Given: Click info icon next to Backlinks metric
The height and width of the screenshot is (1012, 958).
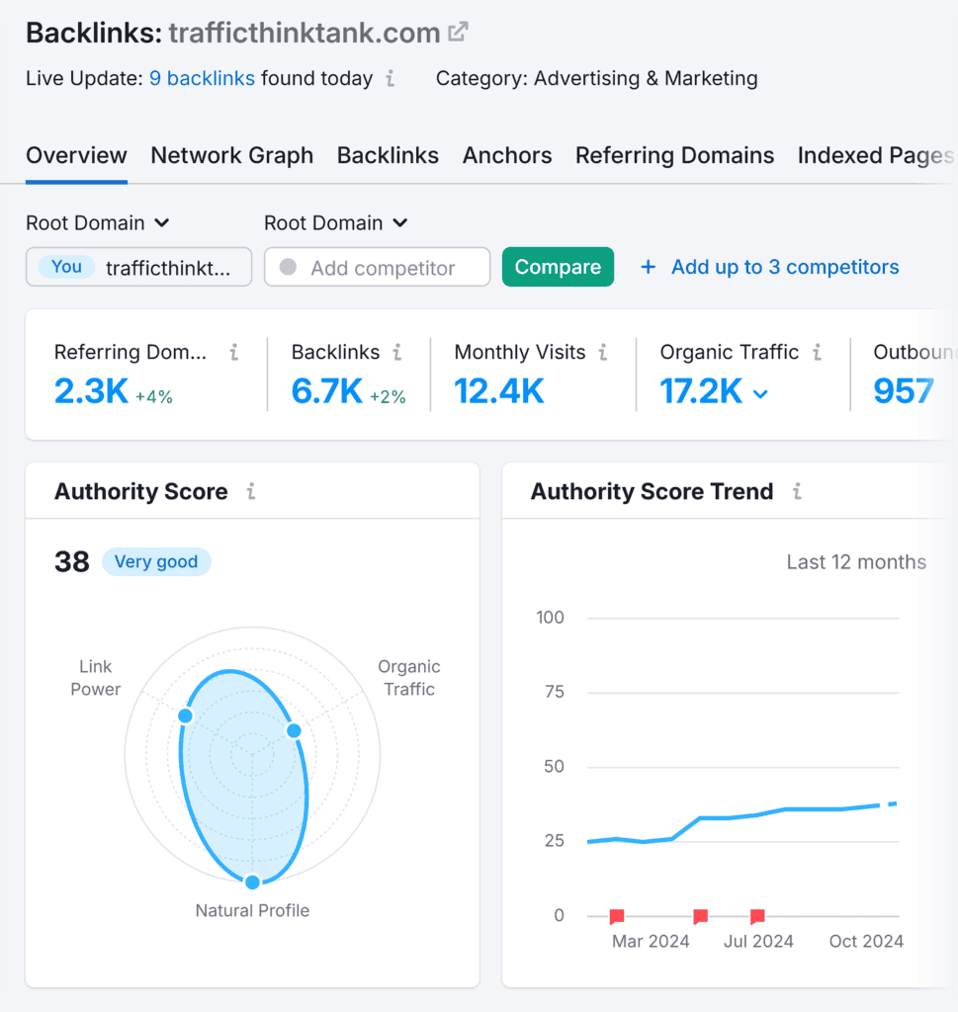Looking at the screenshot, I should pyautogui.click(x=397, y=352).
